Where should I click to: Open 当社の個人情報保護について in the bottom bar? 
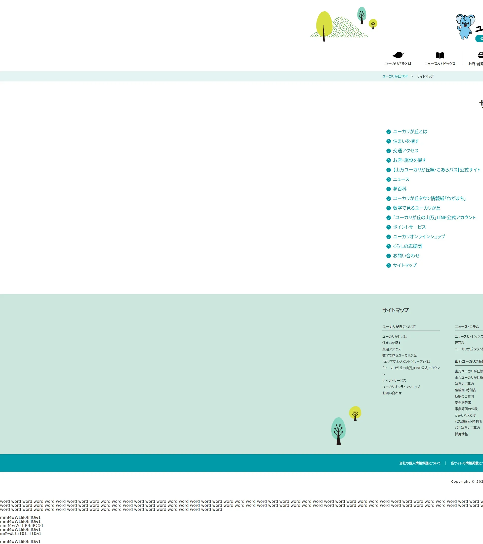420,463
